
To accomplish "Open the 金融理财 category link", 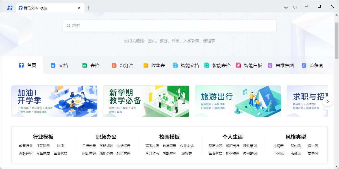I will pos(26,154).
